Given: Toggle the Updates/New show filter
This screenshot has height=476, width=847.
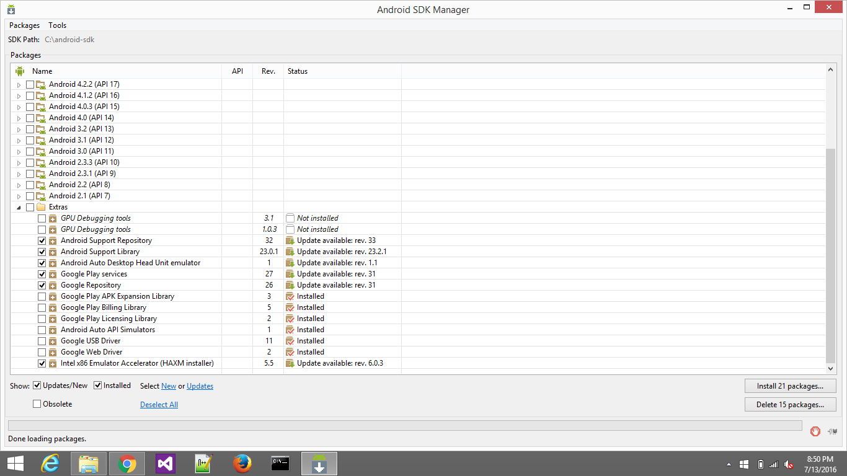Looking at the screenshot, I should (37, 386).
